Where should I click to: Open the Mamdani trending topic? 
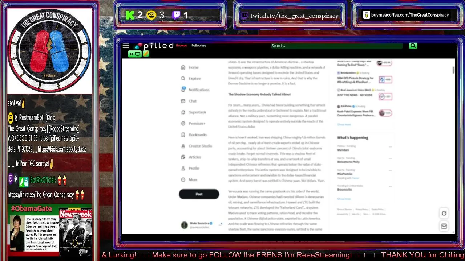pos(343,150)
